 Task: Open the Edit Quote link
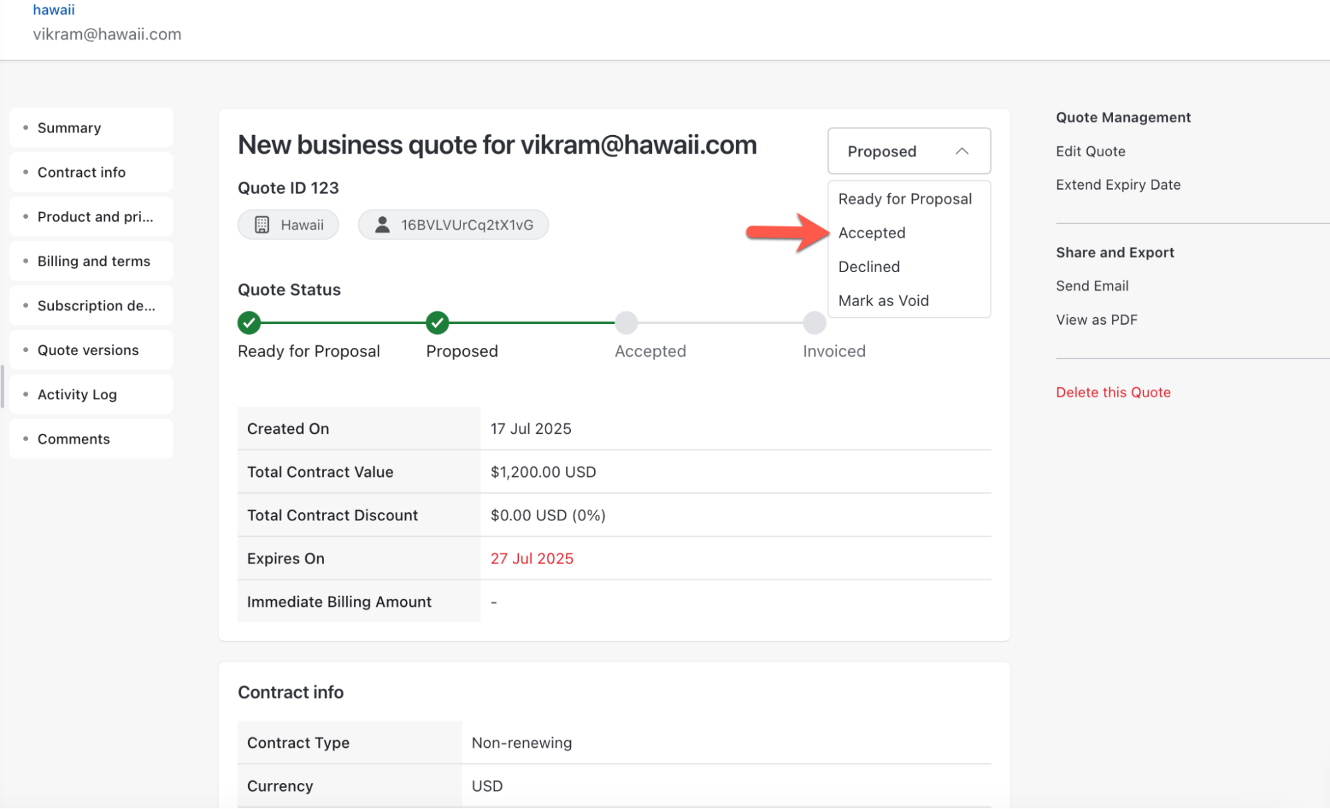[x=1090, y=151]
